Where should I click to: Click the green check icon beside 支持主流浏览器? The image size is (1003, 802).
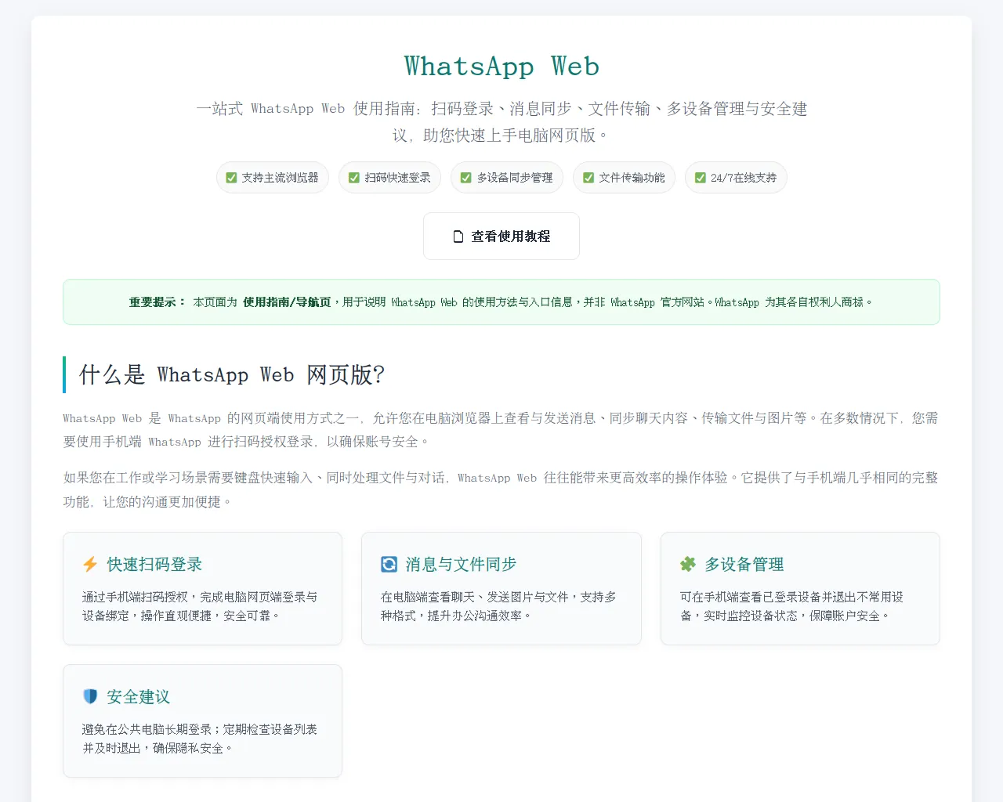coord(231,178)
